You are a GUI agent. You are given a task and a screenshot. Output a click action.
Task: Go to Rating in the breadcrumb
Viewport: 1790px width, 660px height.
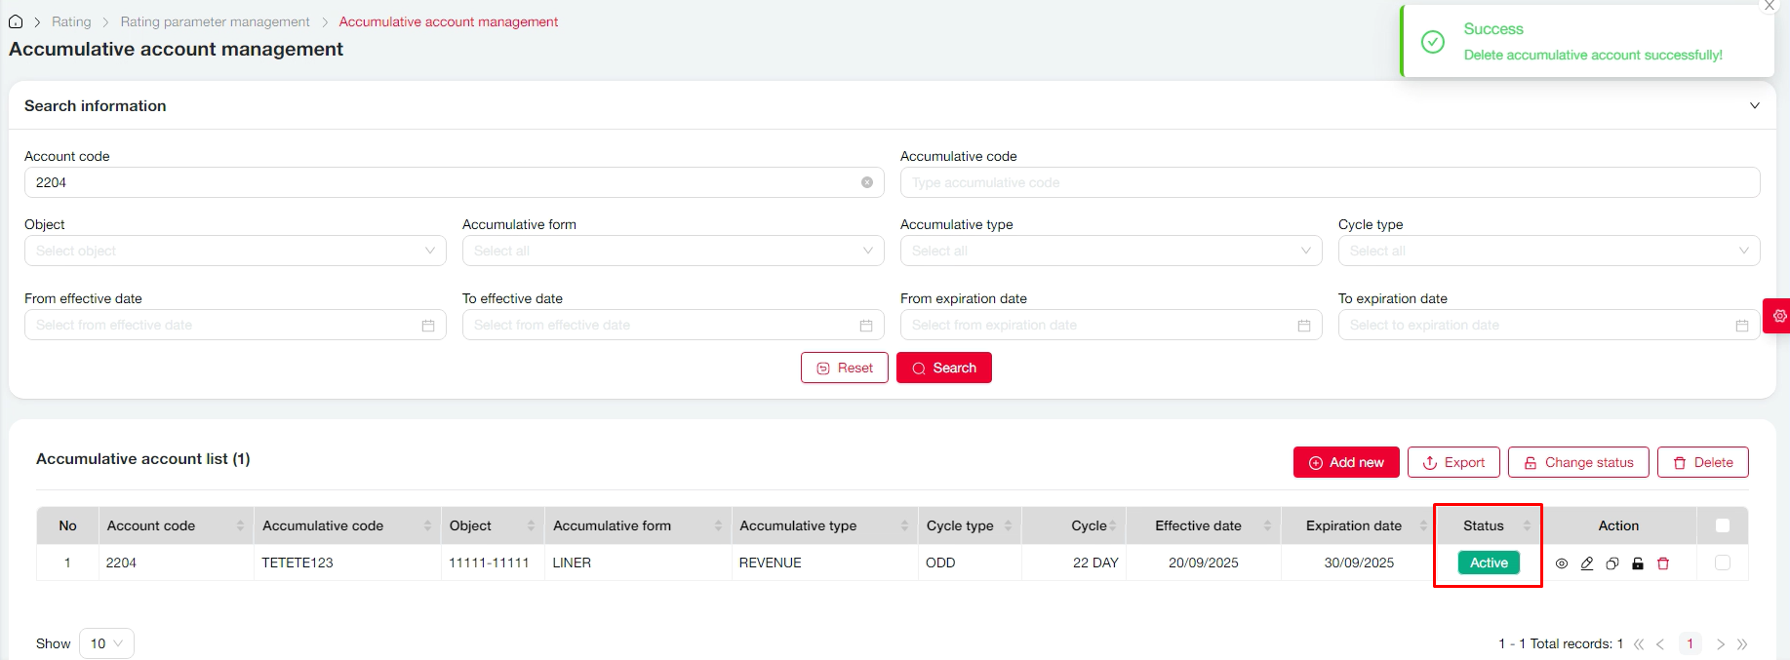click(x=71, y=21)
